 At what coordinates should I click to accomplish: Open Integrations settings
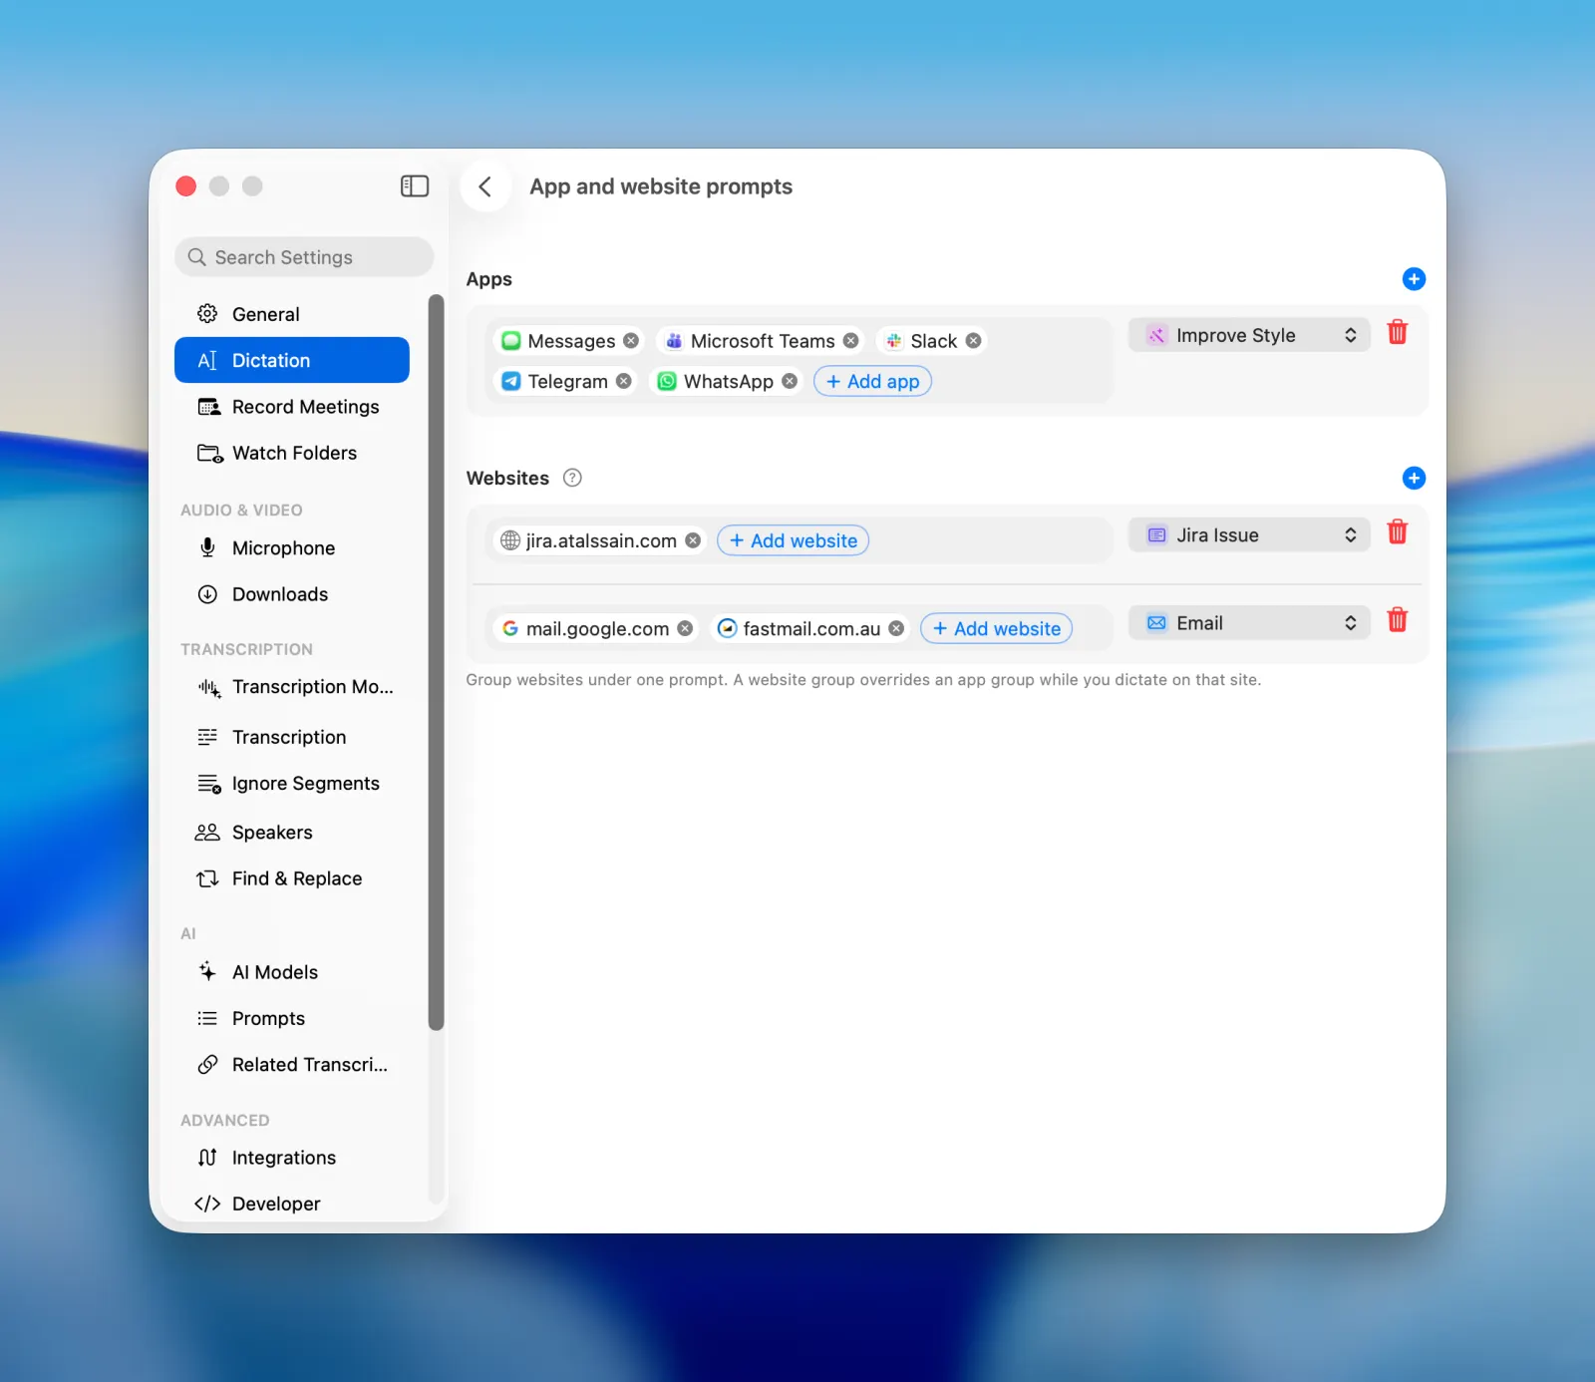coord(292,1158)
